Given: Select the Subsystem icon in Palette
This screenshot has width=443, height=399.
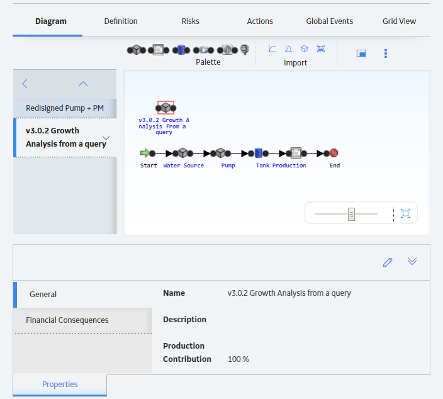Looking at the screenshot, I should [x=158, y=50].
